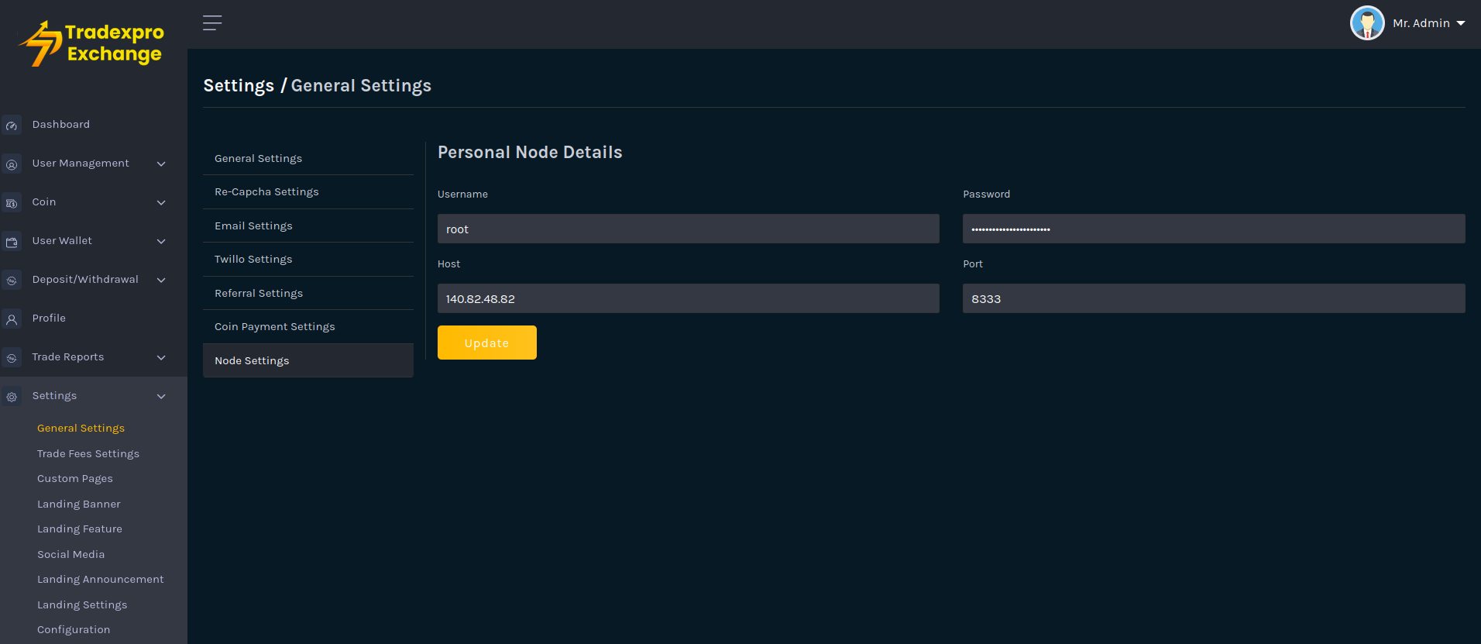Open Trade Fees Settings link
Viewport: 1481px width, 644px height.
(88, 453)
